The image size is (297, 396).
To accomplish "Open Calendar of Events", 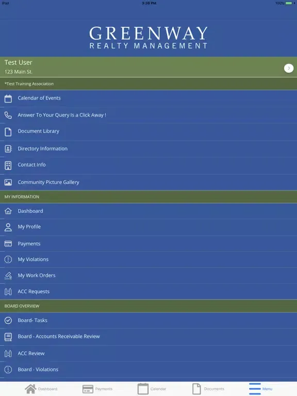I will pos(148,98).
